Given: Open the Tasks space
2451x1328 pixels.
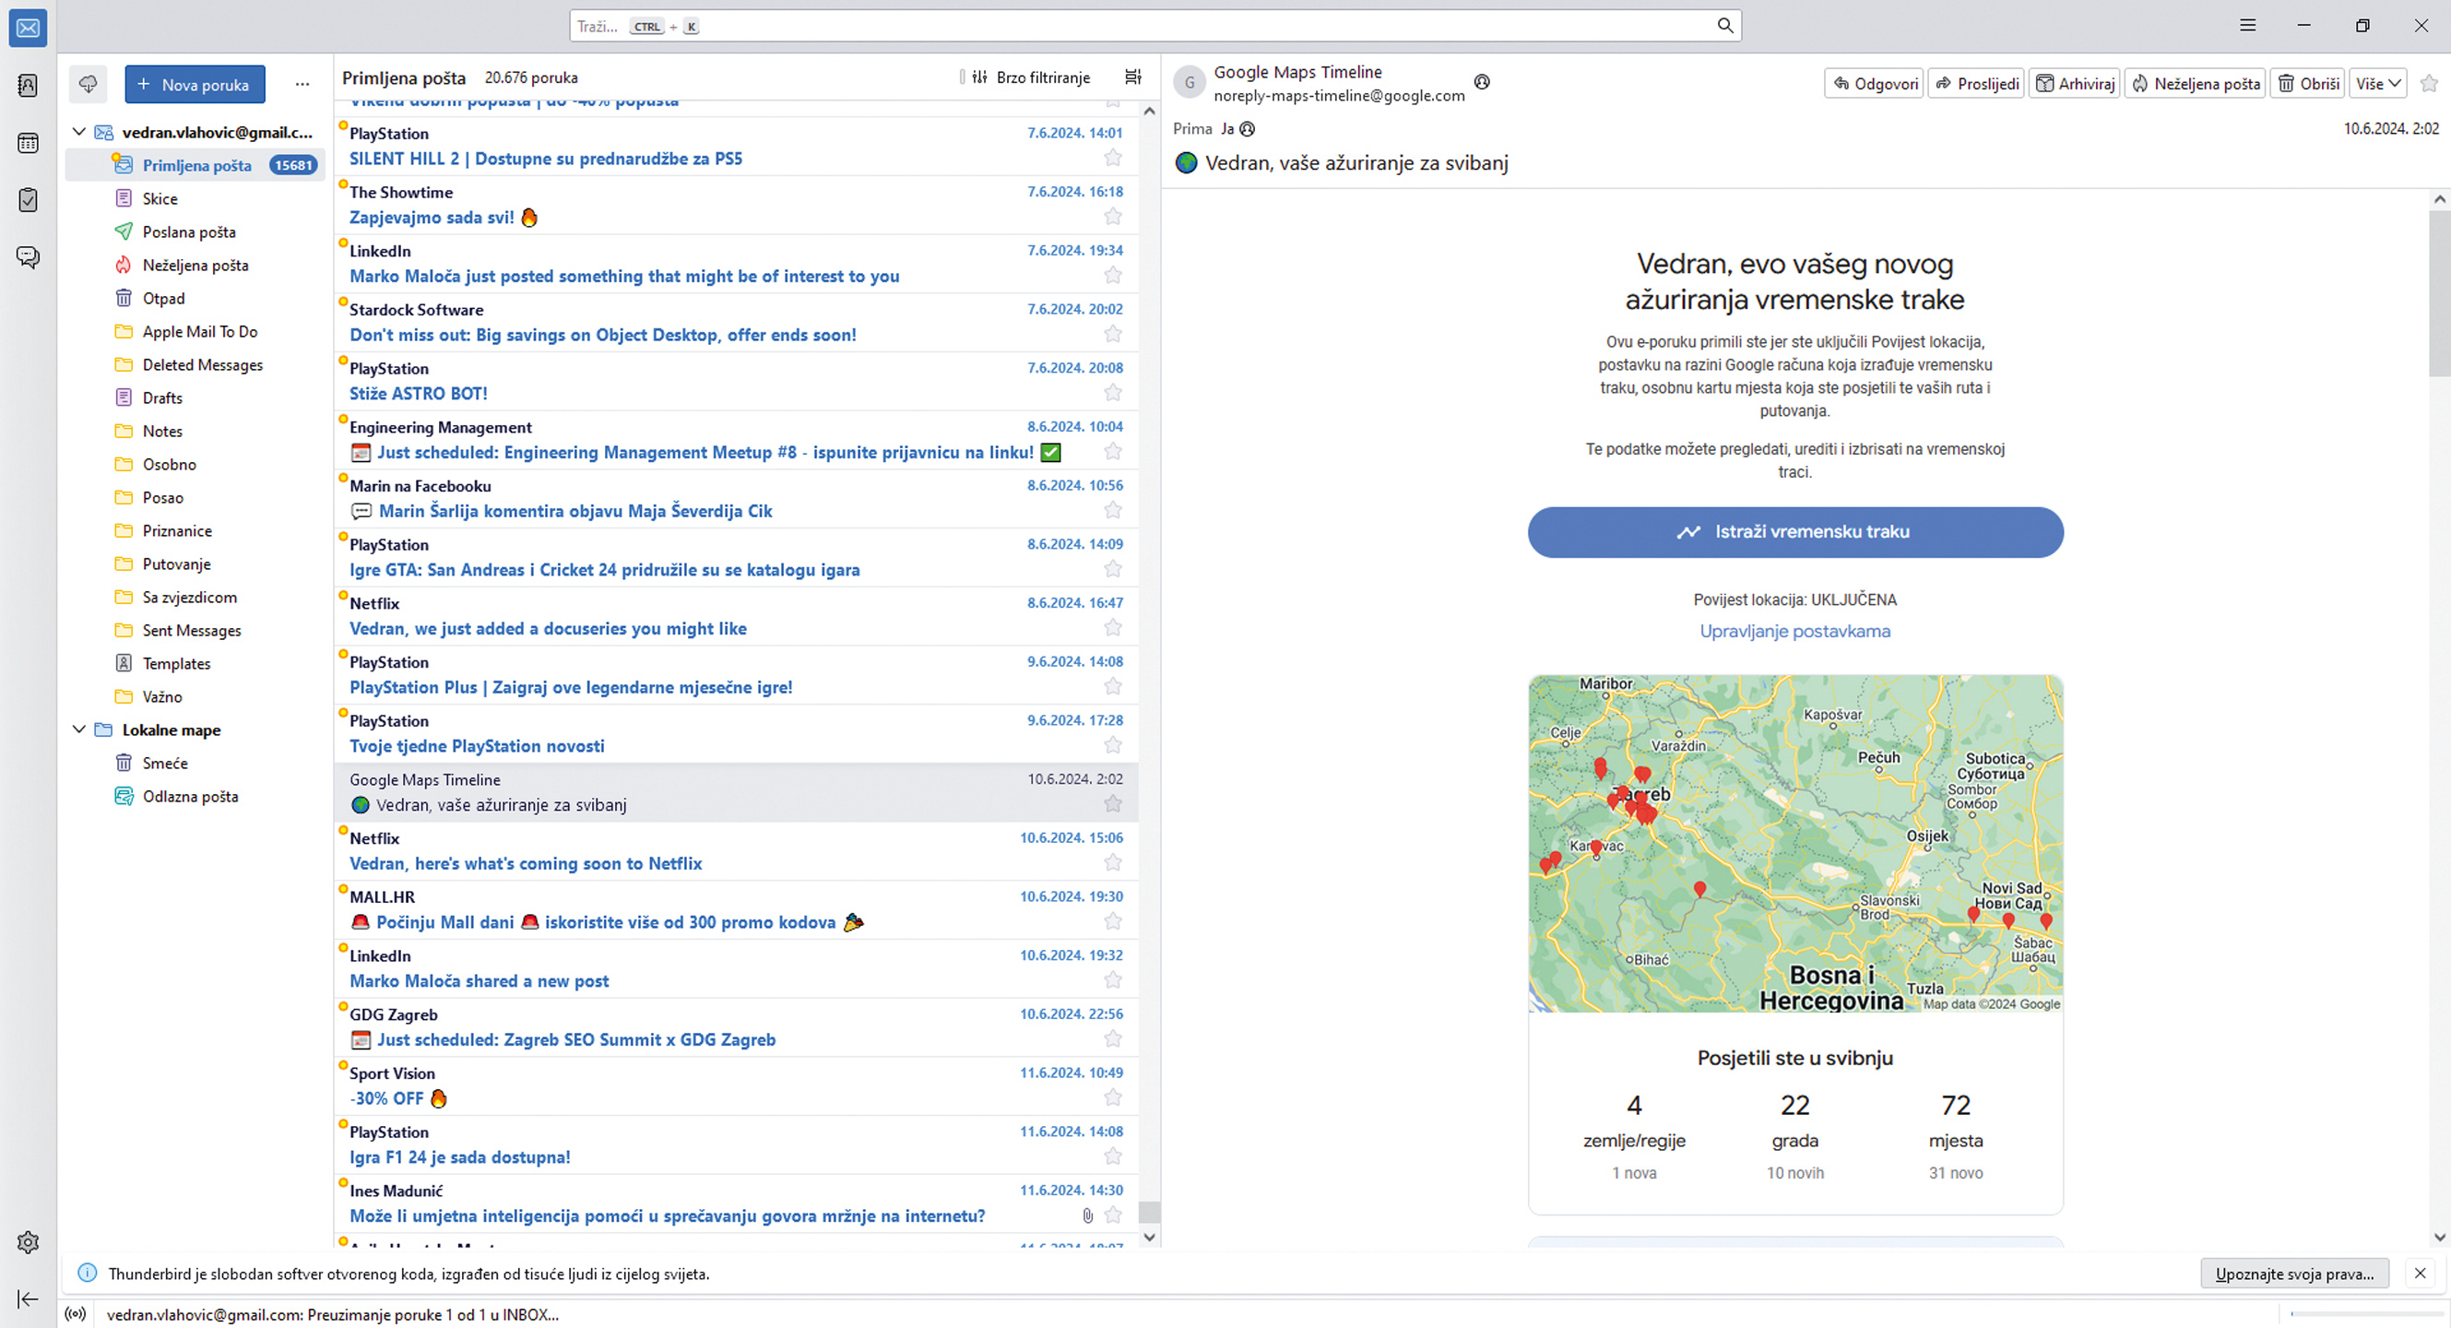Looking at the screenshot, I should point(28,200).
